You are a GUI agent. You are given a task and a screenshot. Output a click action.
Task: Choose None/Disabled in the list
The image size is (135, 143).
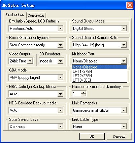coord(99,67)
